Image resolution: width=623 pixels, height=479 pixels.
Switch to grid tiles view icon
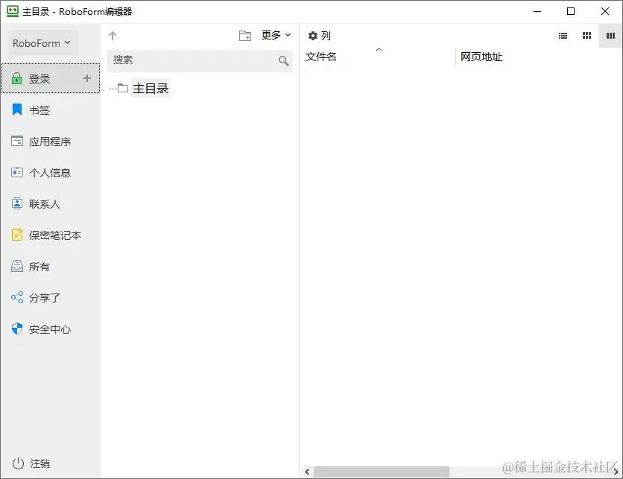coord(586,36)
